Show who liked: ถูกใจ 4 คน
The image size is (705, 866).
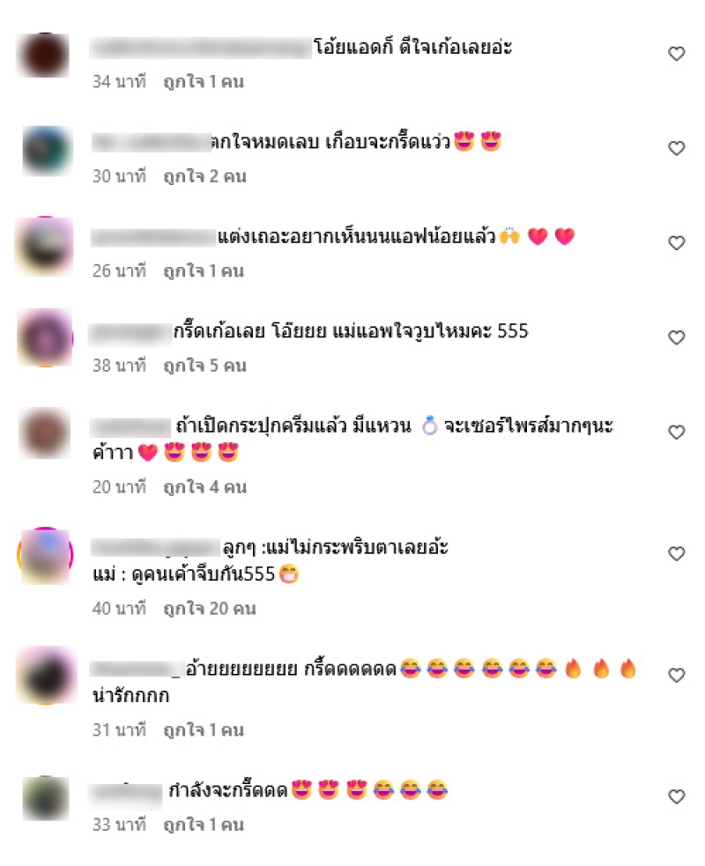[x=205, y=487]
